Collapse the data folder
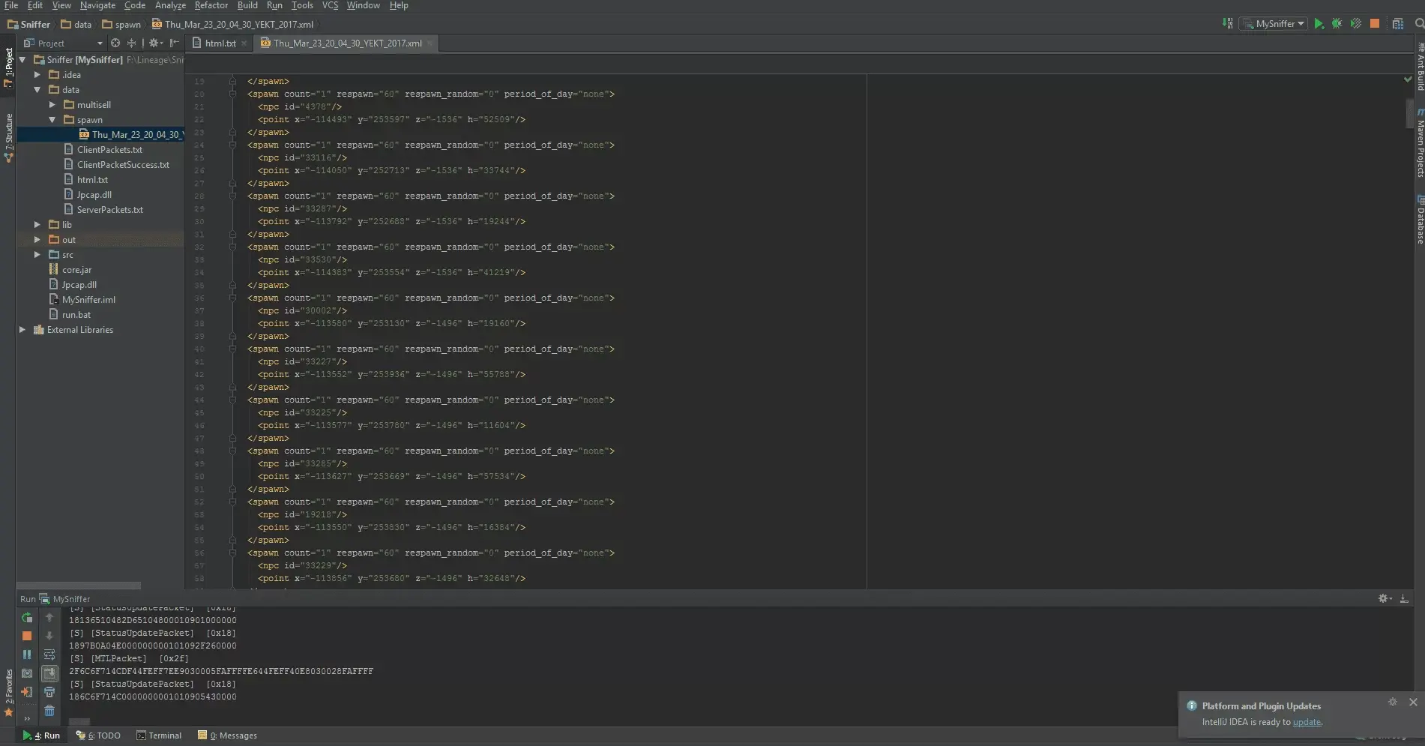The width and height of the screenshot is (1425, 746). tap(37, 90)
